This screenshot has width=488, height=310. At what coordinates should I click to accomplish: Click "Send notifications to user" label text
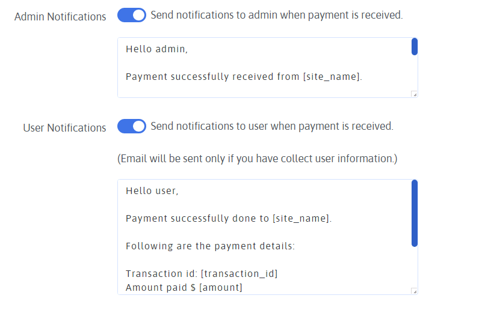tap(271, 126)
